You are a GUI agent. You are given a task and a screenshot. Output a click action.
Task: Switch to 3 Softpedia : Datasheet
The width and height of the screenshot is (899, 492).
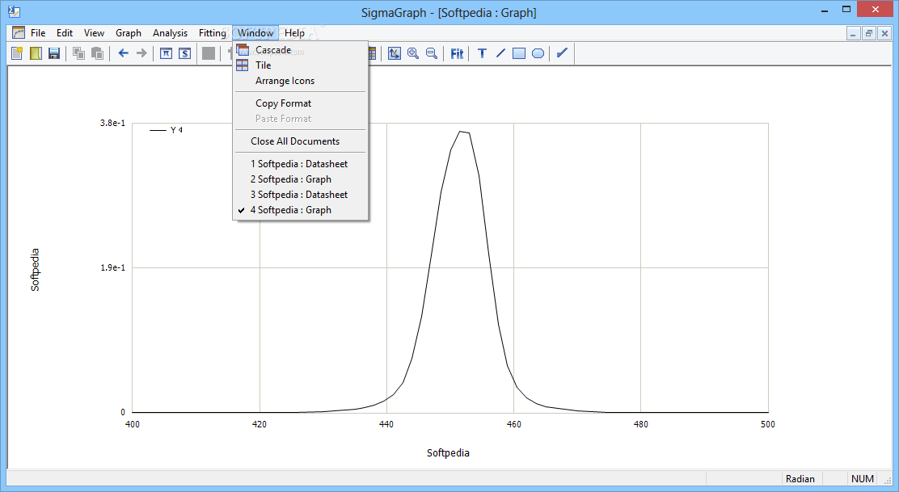click(300, 195)
